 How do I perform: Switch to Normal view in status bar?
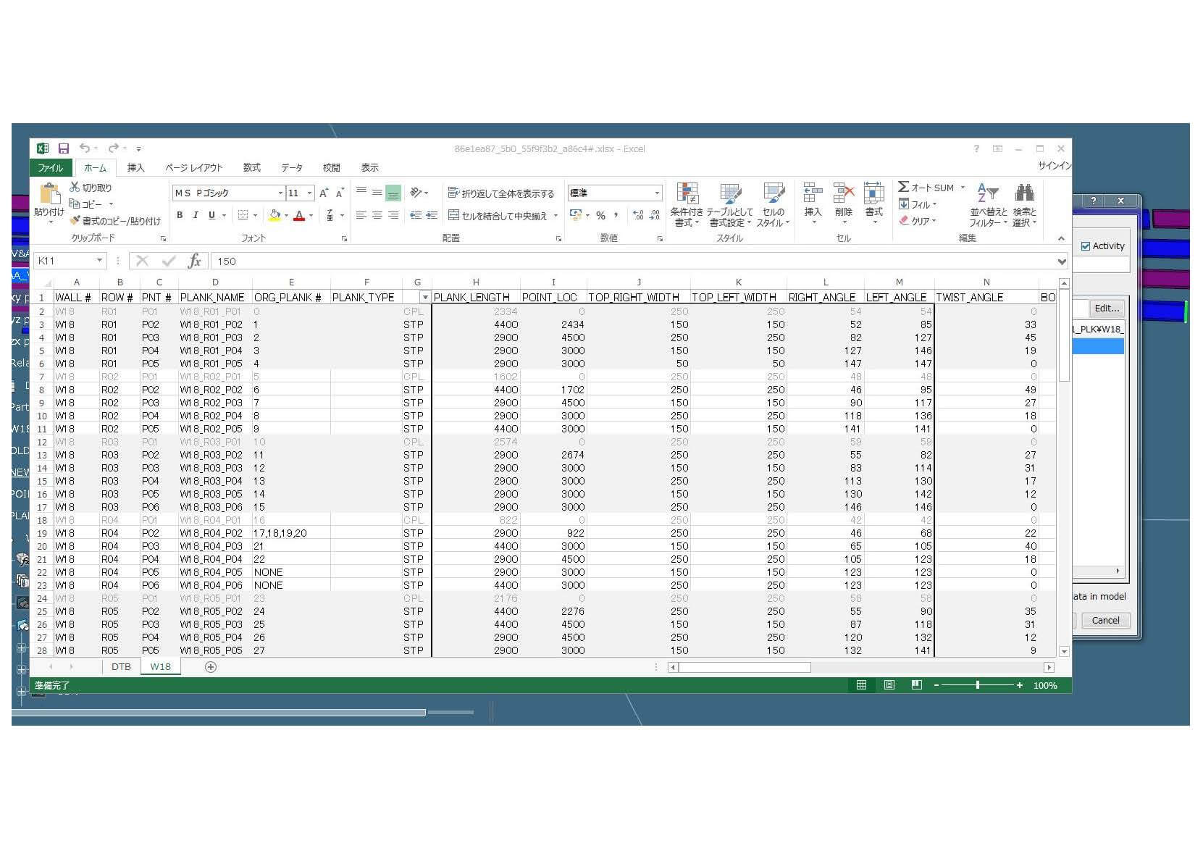pos(861,685)
